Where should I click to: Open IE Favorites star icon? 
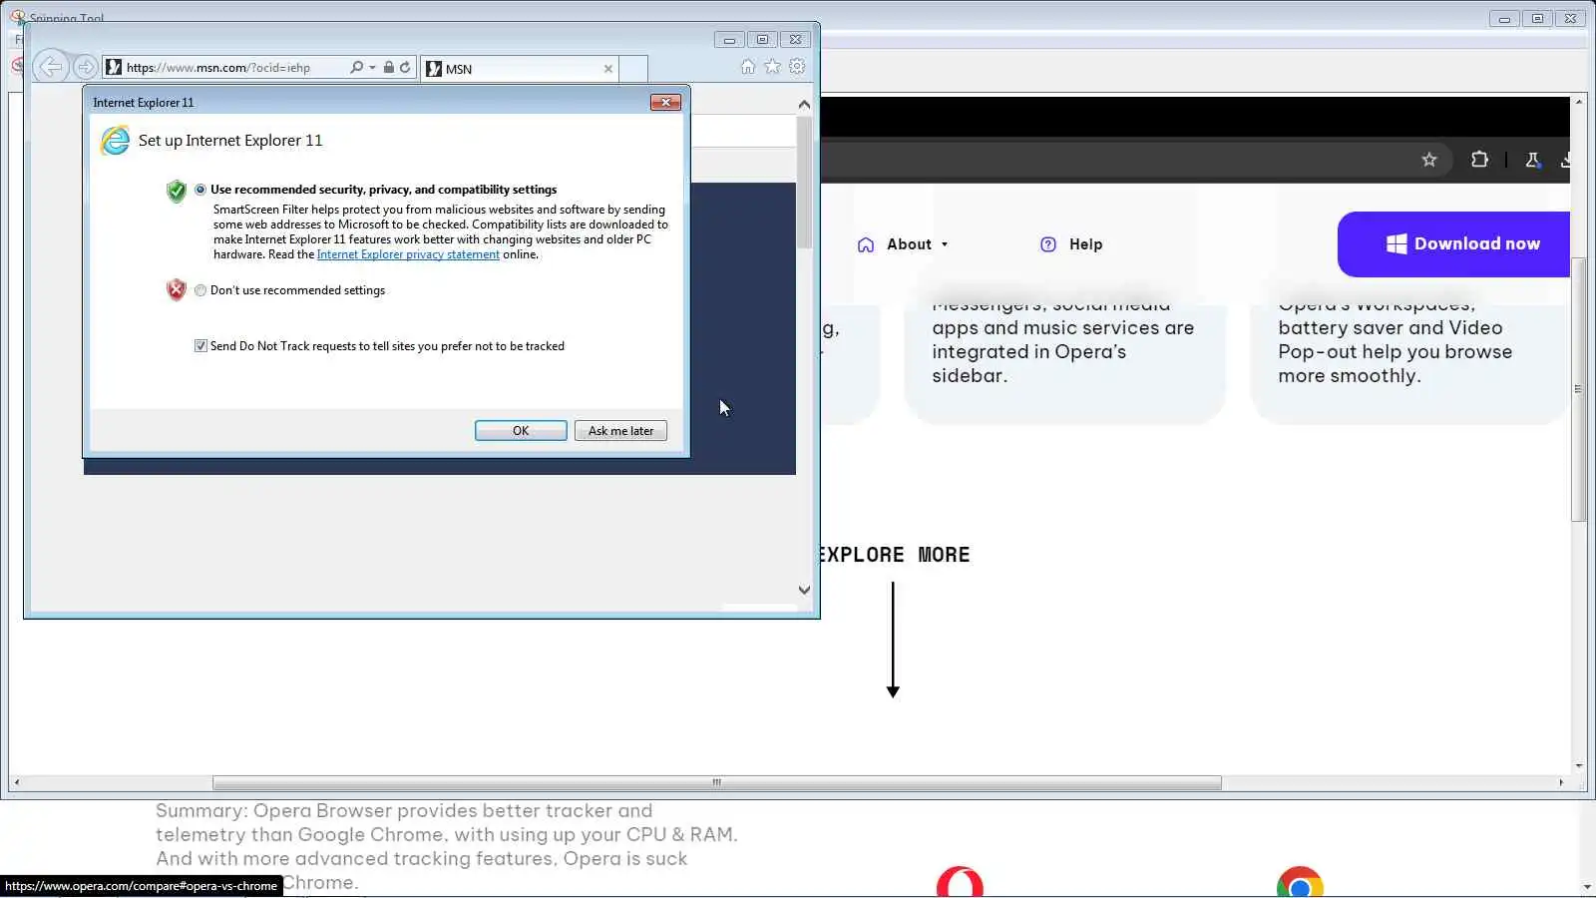tap(772, 66)
